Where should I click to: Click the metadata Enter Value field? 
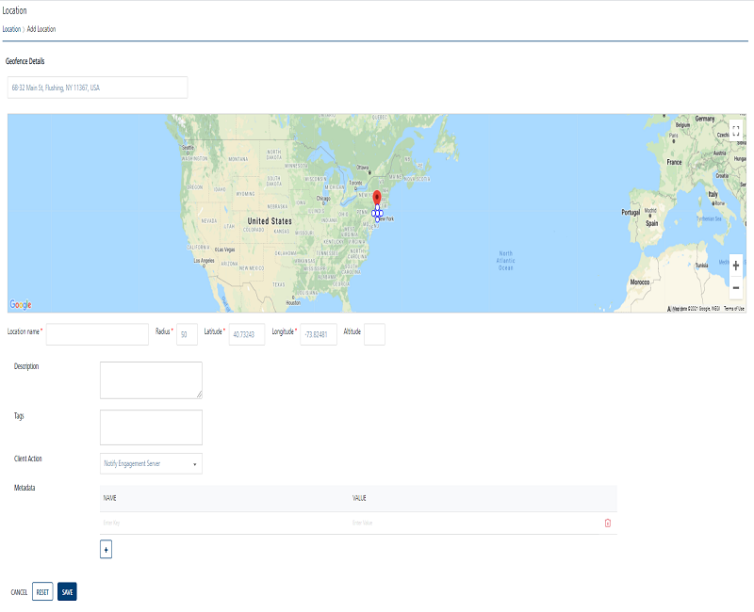coord(474,523)
